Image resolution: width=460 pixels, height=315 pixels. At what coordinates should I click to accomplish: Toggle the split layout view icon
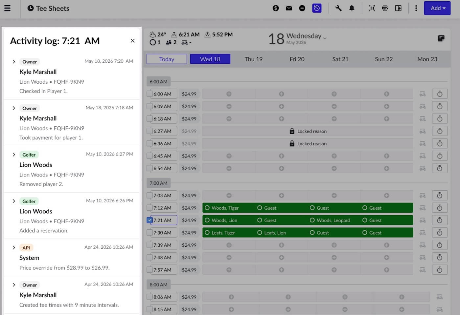(398, 8)
